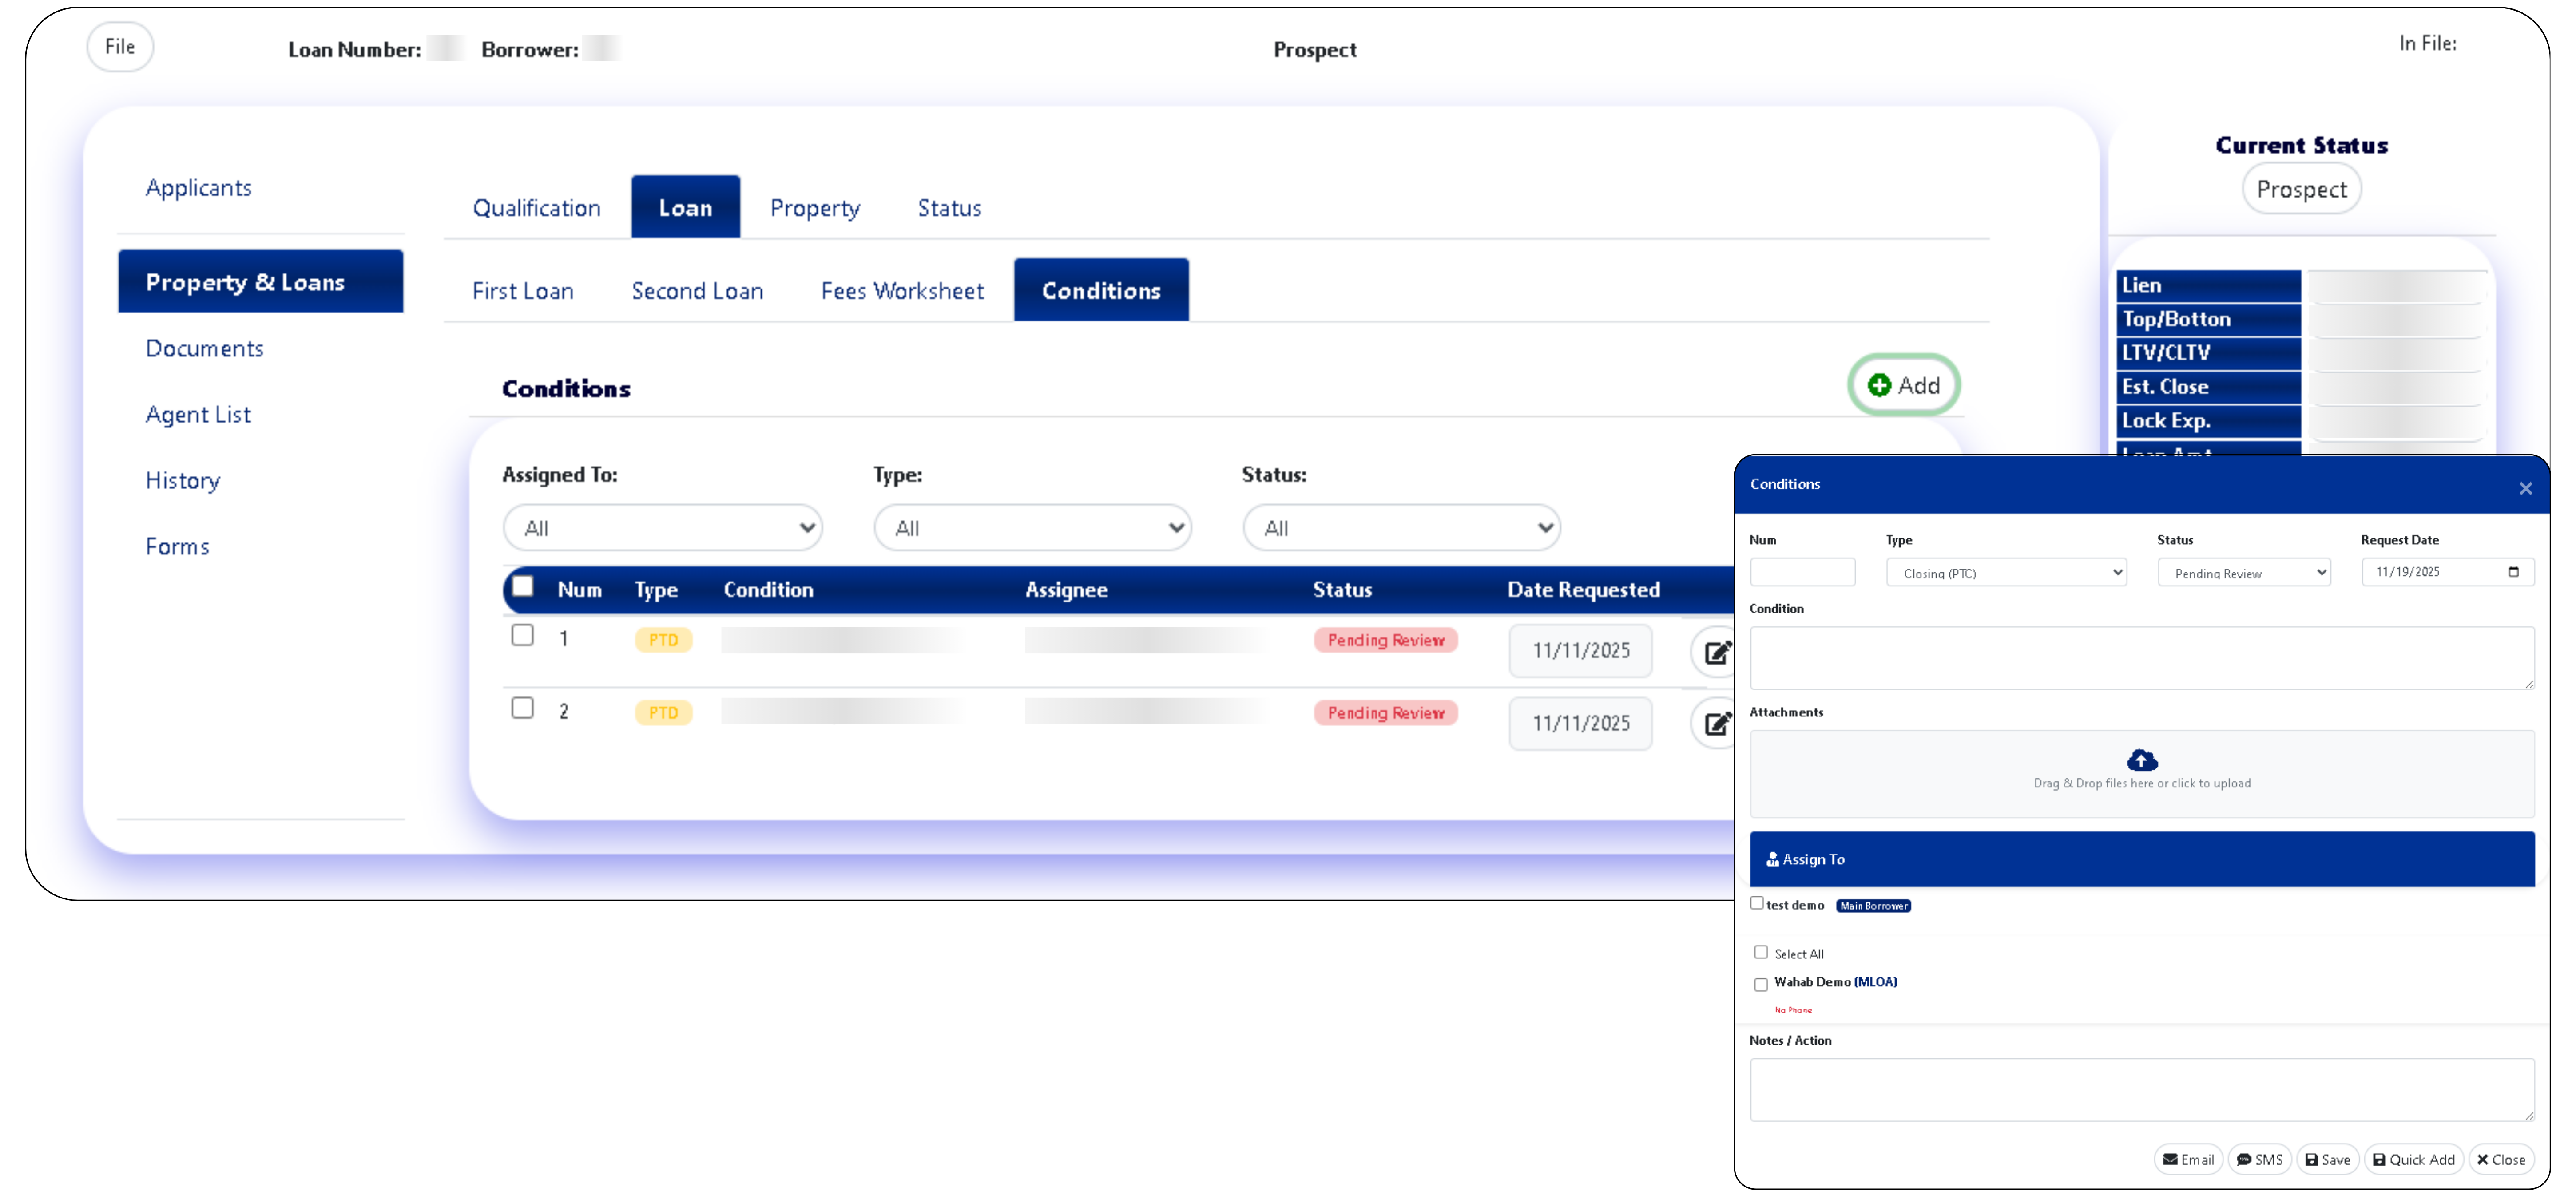This screenshot has width=2576, height=1203.
Task: Click the drag and drop upload area
Action: pyautogui.click(x=2142, y=774)
